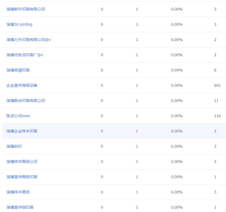Click 0.00% in the 淄博3d printing row
Screen dimensions: 226x212
click(177, 24)
